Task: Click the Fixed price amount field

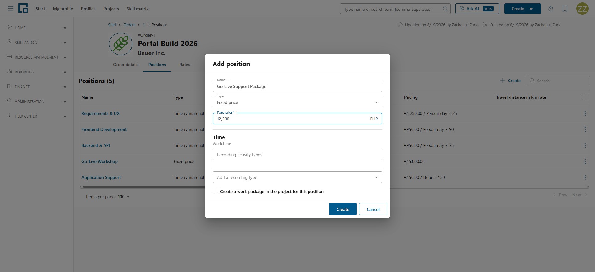Action: point(297,119)
